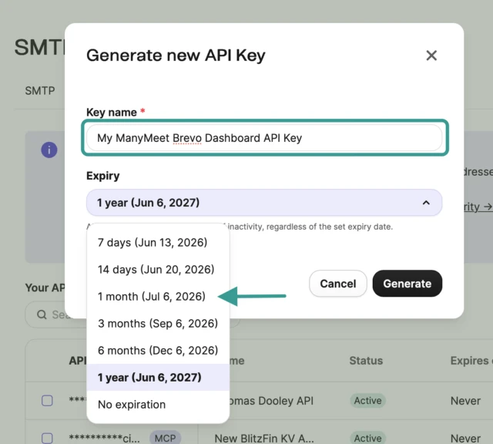The image size is (493, 444).
Task: Close the Generate new API Key dialog
Action: point(431,55)
